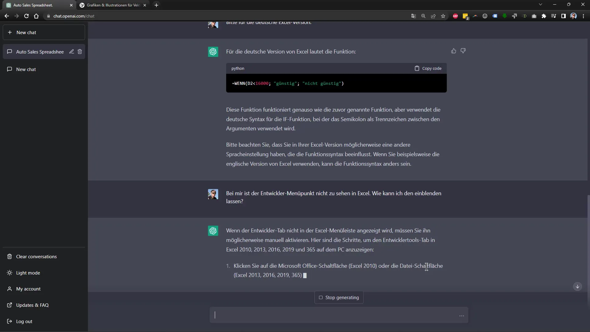The height and width of the screenshot is (332, 590).
Task: View site information lock icon
Action: click(48, 16)
